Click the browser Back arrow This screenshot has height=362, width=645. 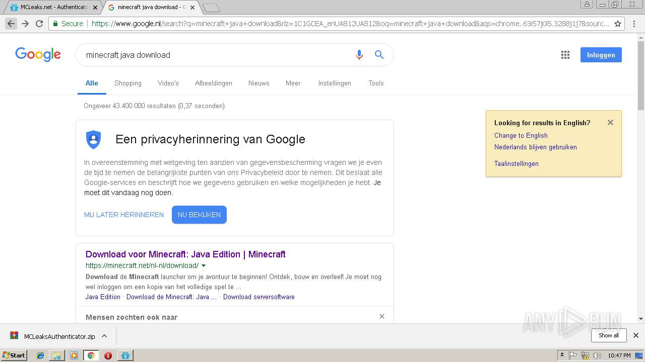point(11,24)
